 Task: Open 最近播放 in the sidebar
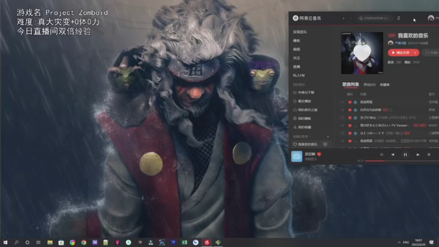pos(302,101)
